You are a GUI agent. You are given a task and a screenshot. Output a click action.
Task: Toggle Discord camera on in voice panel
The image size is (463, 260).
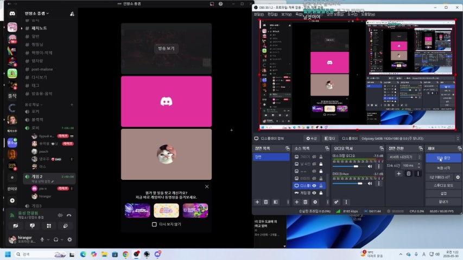pyautogui.click(x=16, y=226)
